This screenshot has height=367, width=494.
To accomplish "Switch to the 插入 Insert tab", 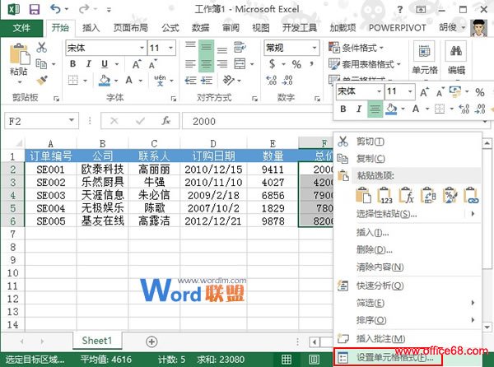I will [91, 28].
